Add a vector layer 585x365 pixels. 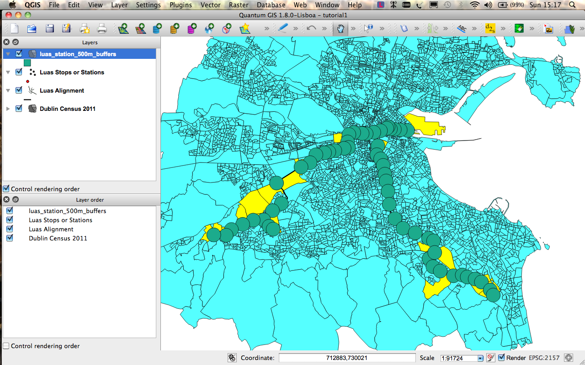[122, 28]
